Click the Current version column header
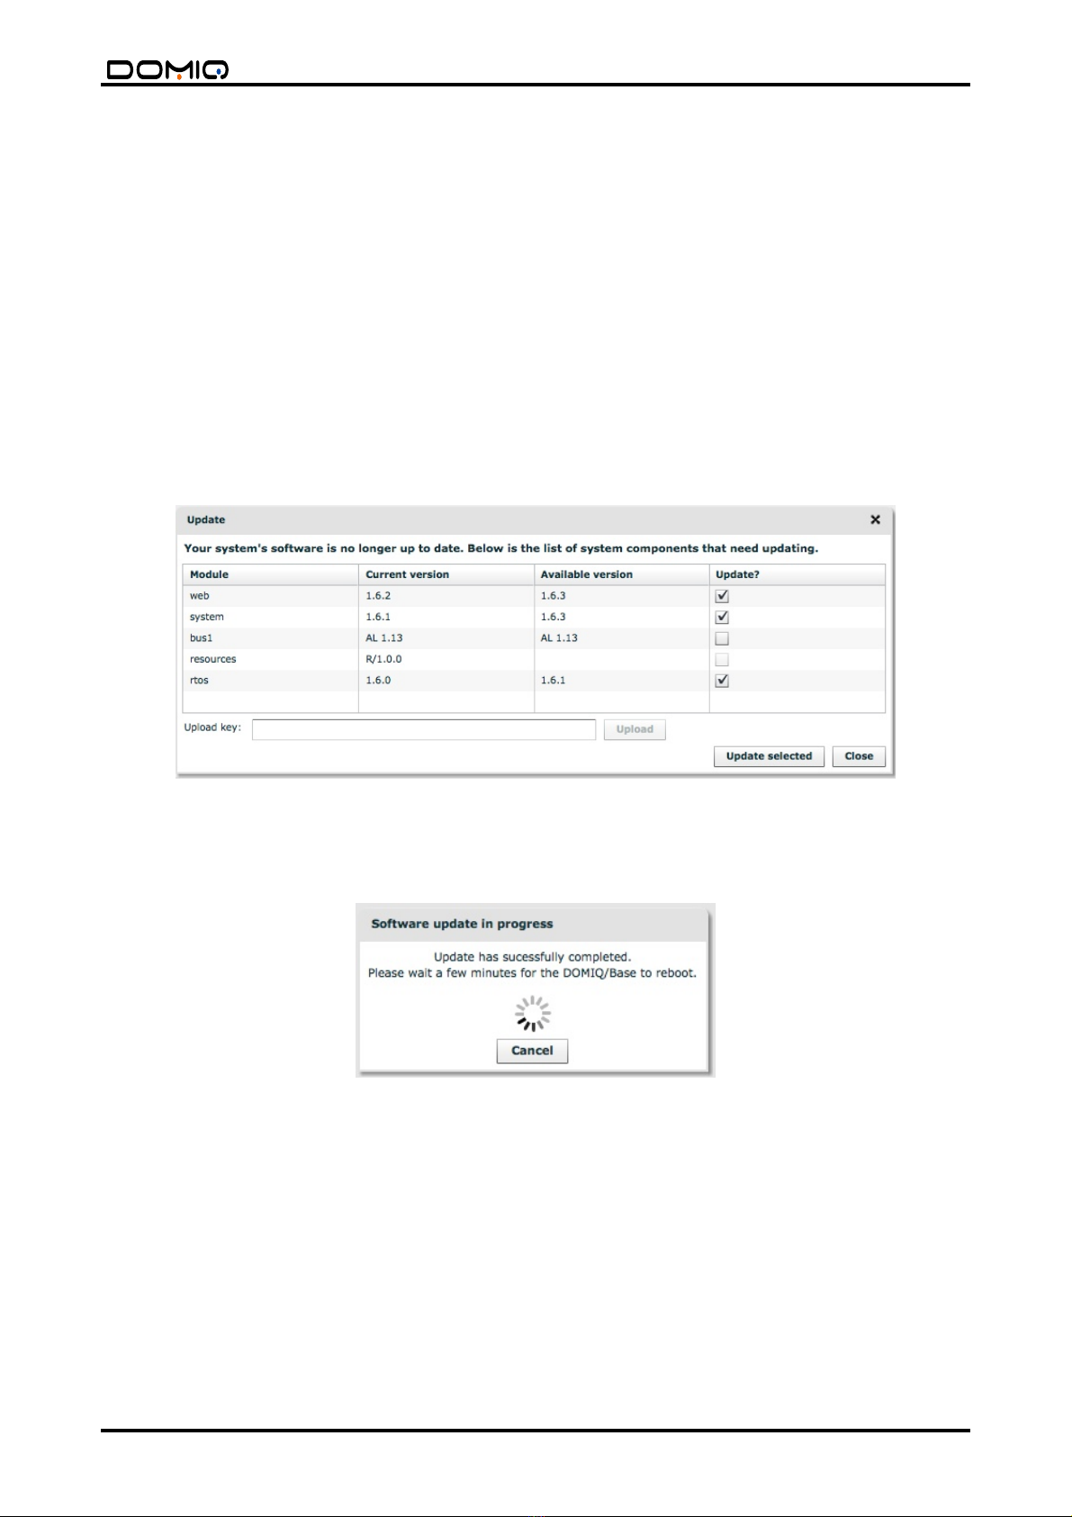The height and width of the screenshot is (1517, 1072). pos(408,574)
